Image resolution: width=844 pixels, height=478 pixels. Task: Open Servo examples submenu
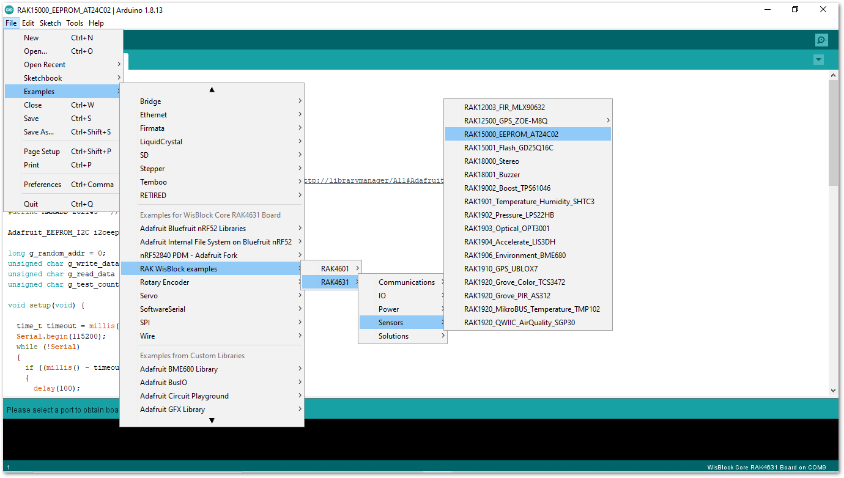tap(212, 296)
